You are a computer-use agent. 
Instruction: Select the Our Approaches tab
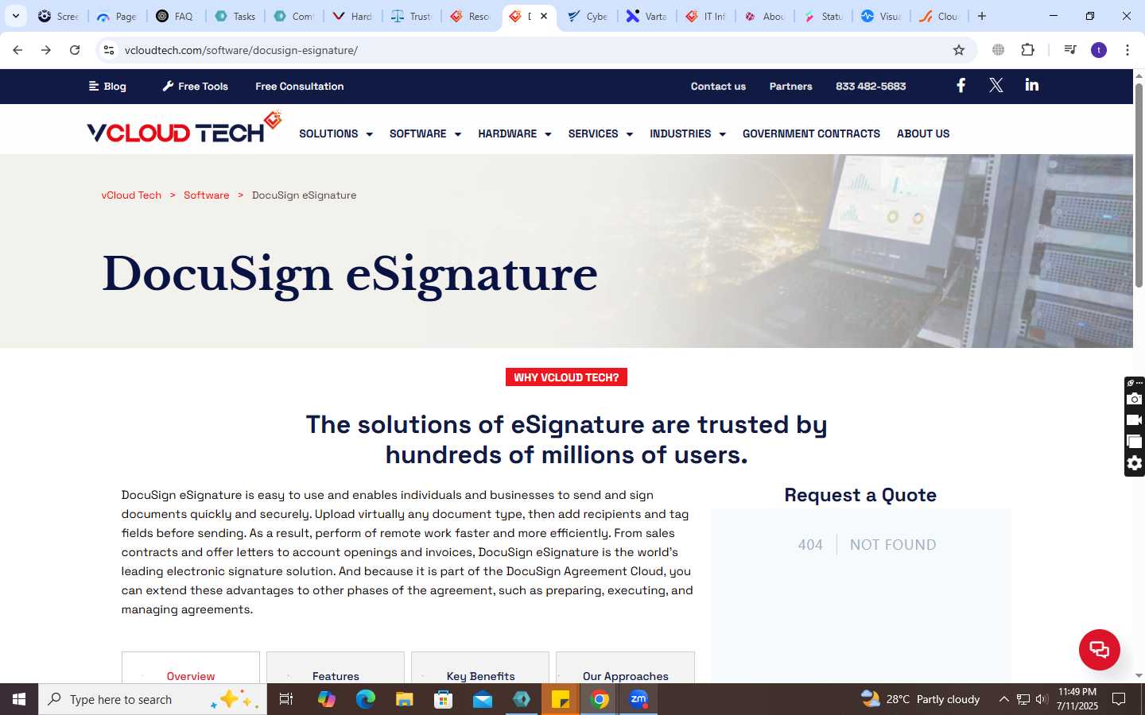pyautogui.click(x=625, y=669)
